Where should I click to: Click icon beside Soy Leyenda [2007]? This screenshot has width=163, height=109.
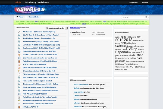19,48
